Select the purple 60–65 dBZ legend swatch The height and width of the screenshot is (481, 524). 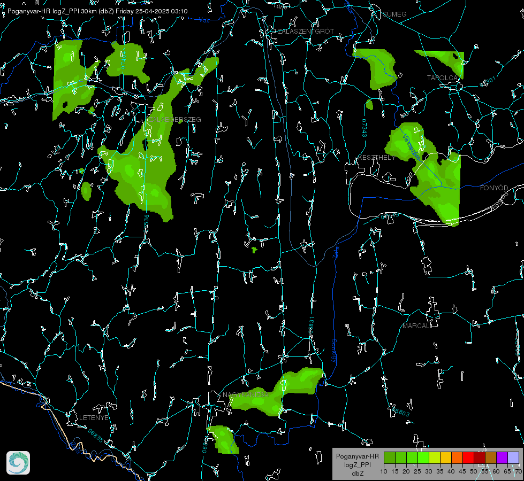pyautogui.click(x=502, y=457)
